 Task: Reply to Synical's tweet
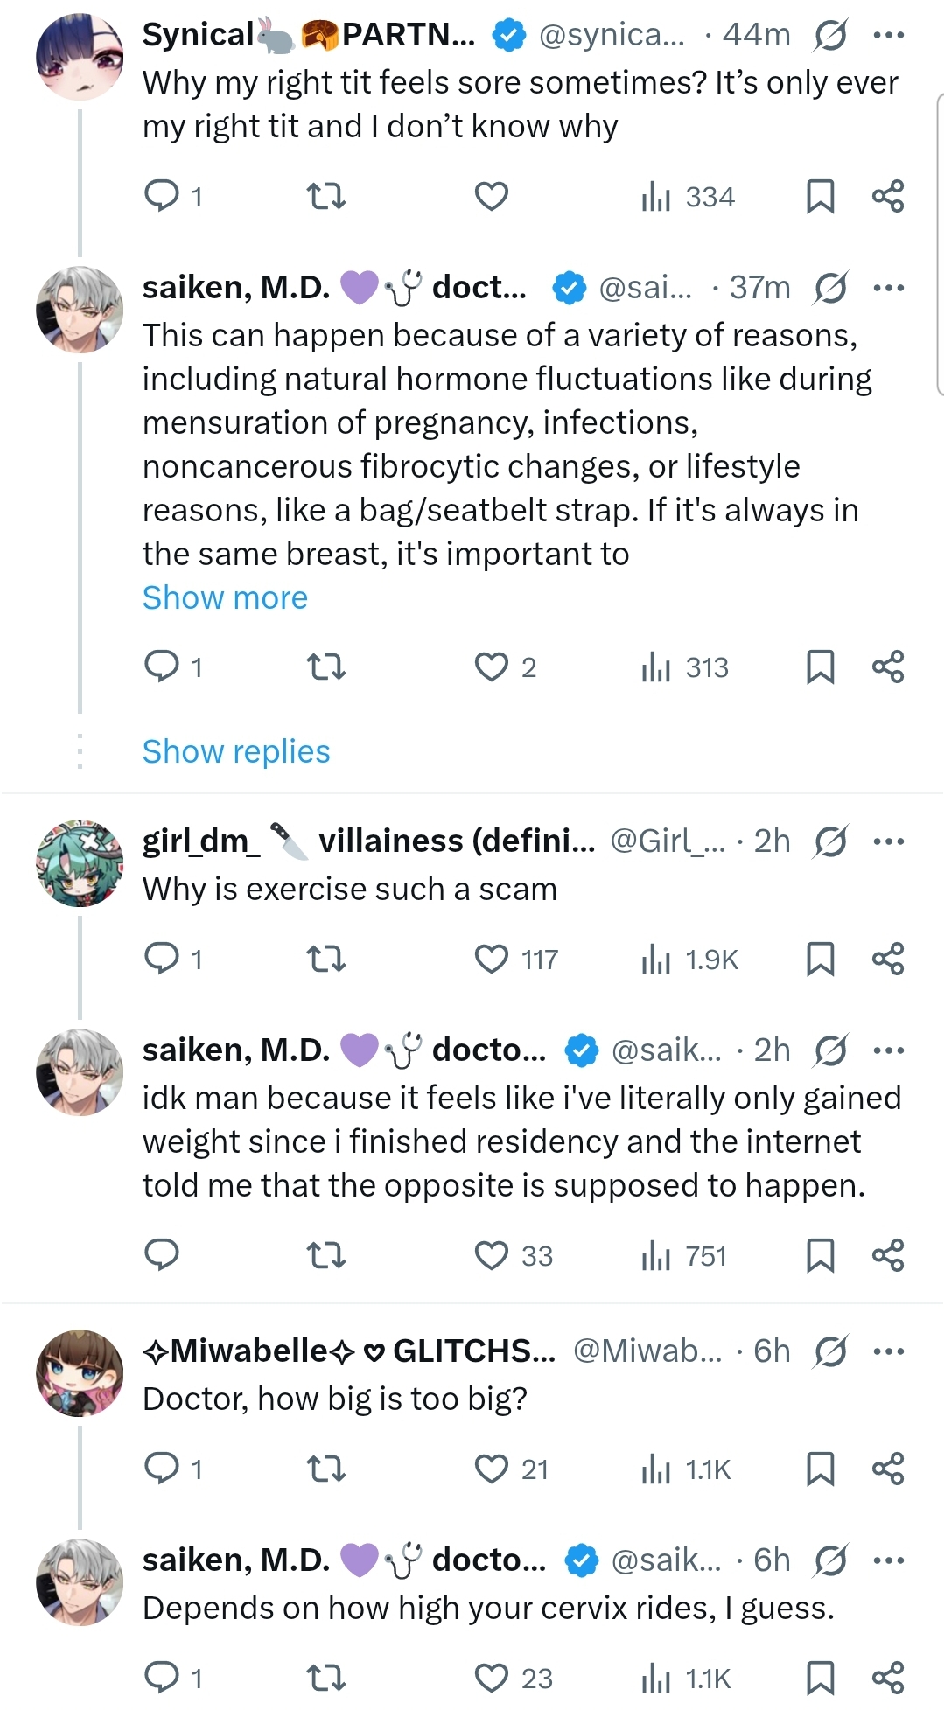tap(162, 196)
